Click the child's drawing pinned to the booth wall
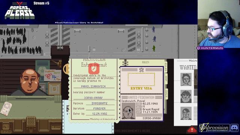Screen dimensions: 240x135 point(52,75)
